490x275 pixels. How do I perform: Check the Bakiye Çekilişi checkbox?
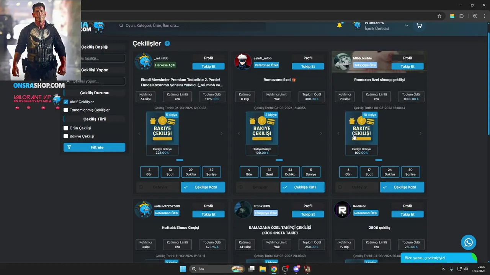66,136
